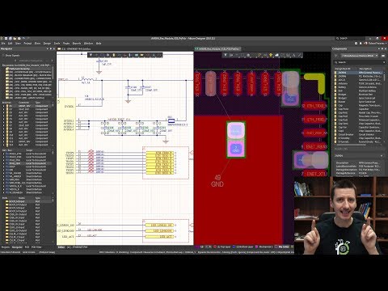Click the blue Bottom Layer color swatch

pos(234,247)
